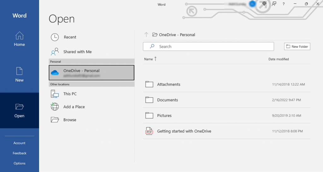Select This PC location
The width and height of the screenshot is (323, 172).
(70, 94)
